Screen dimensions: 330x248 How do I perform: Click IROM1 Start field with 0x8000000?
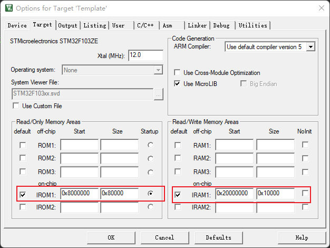click(80, 194)
